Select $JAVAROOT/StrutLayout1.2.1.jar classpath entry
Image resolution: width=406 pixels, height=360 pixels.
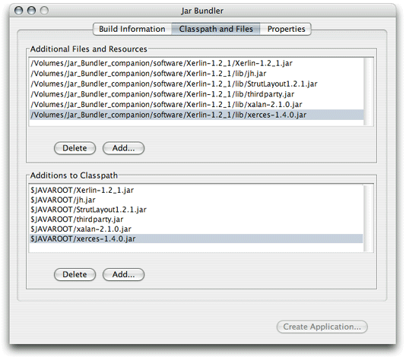(x=196, y=210)
